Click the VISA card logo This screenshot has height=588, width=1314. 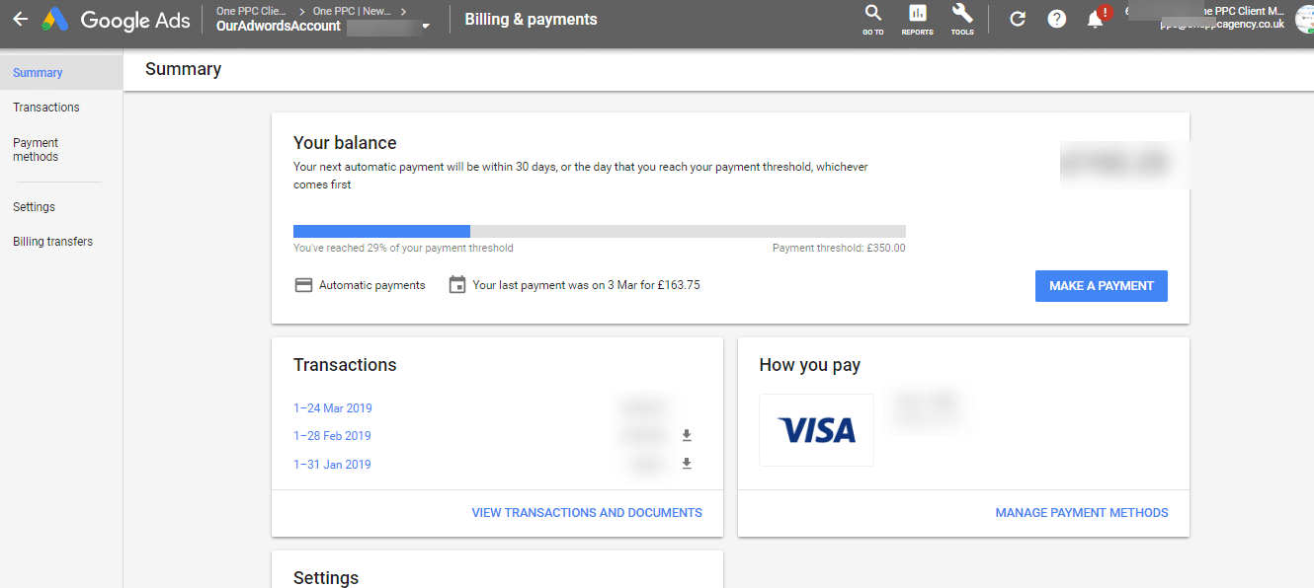[x=816, y=430]
